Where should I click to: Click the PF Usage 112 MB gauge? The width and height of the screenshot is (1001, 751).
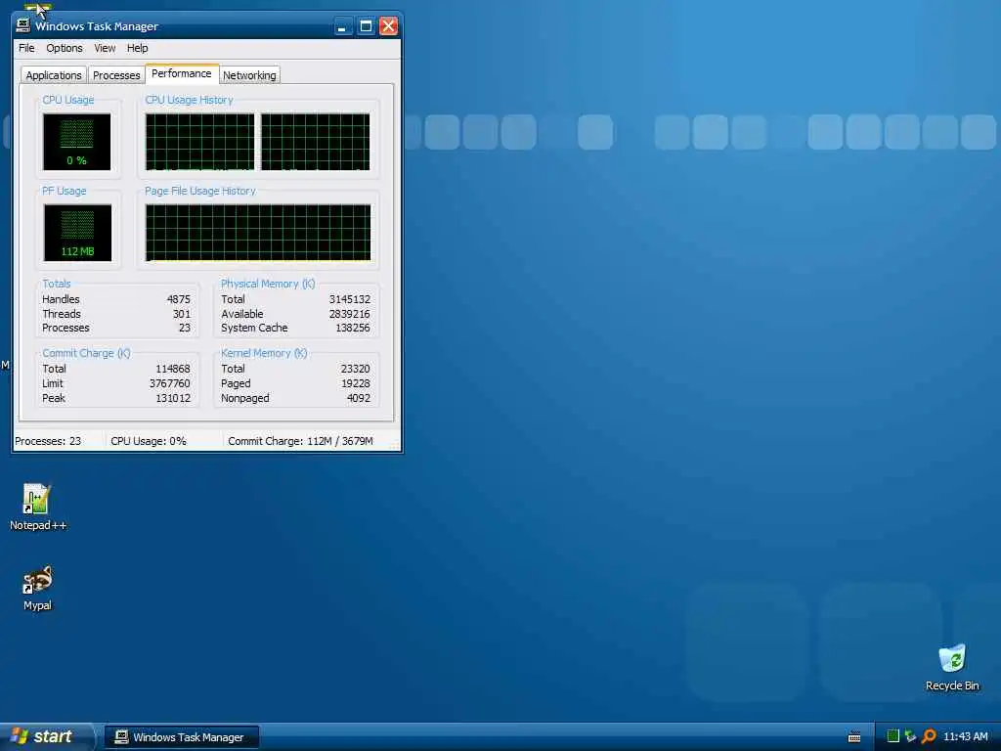(77, 233)
